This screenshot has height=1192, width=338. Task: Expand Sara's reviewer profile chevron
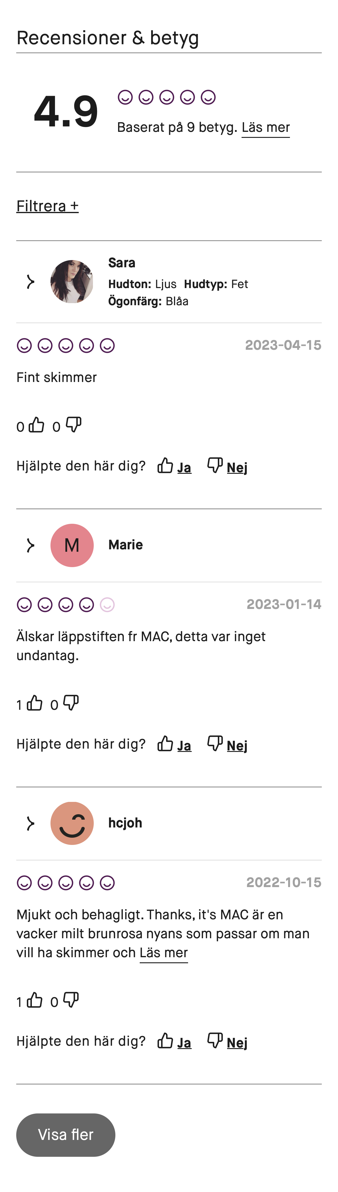pyautogui.click(x=29, y=281)
